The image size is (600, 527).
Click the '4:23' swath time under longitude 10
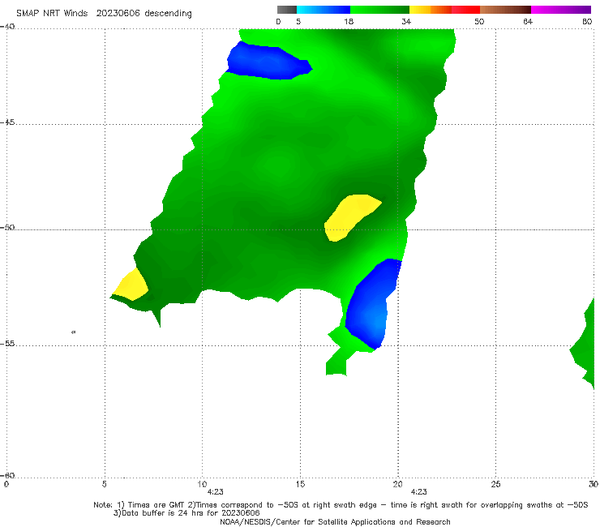215,492
